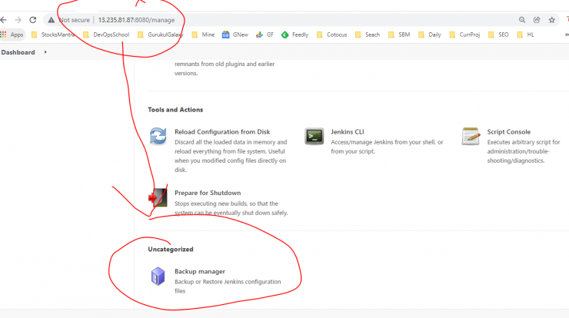Open the Cotocus bookmark folder
This screenshot has height=318, width=569.
332,35
